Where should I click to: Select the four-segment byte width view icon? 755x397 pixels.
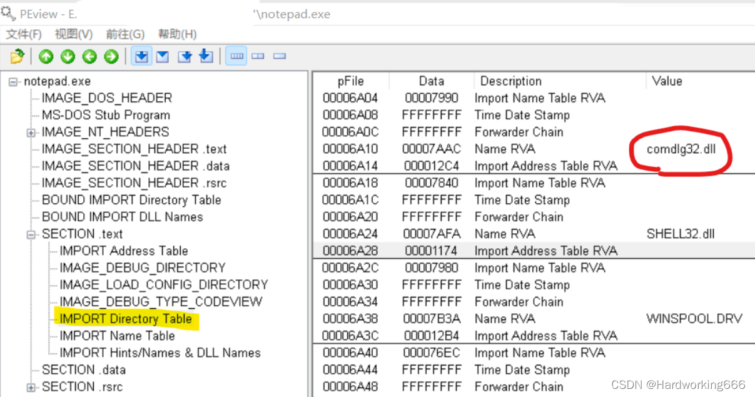[x=236, y=56]
